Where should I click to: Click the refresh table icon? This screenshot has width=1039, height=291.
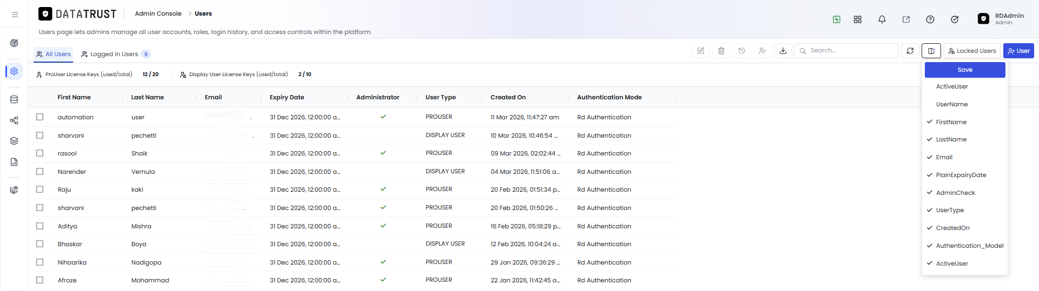[910, 51]
